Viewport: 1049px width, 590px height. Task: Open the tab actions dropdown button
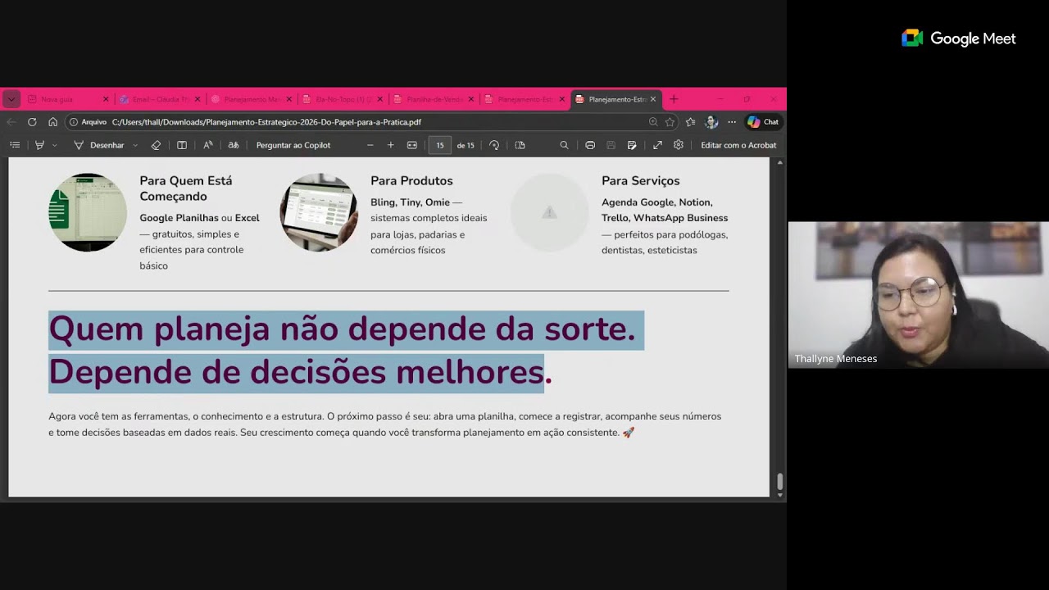[11, 99]
